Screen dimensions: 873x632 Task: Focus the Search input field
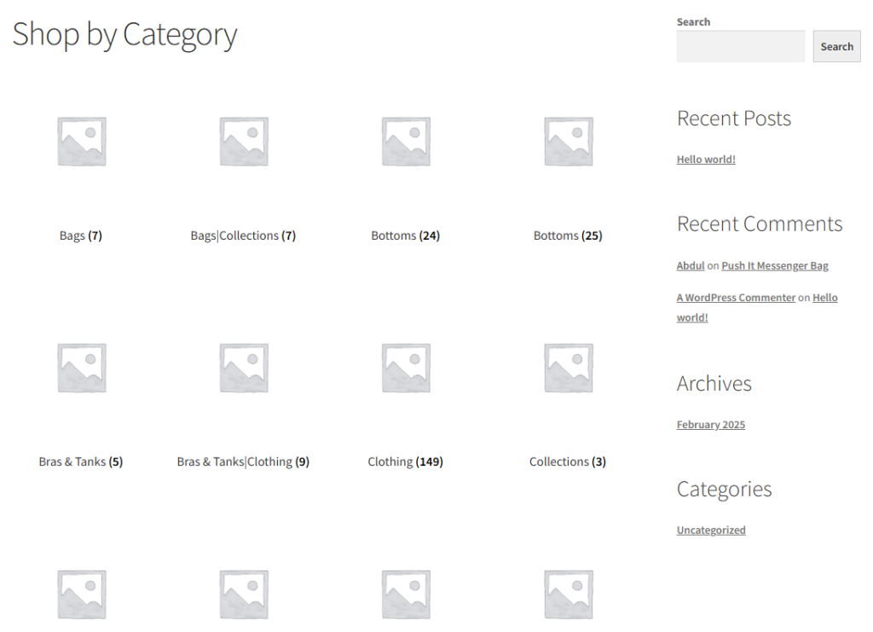pos(740,47)
